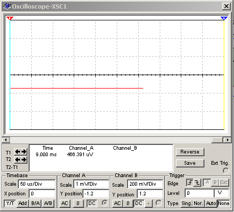Set trigger type to Auto
The height and width of the screenshot is (212, 234).
point(211,203)
